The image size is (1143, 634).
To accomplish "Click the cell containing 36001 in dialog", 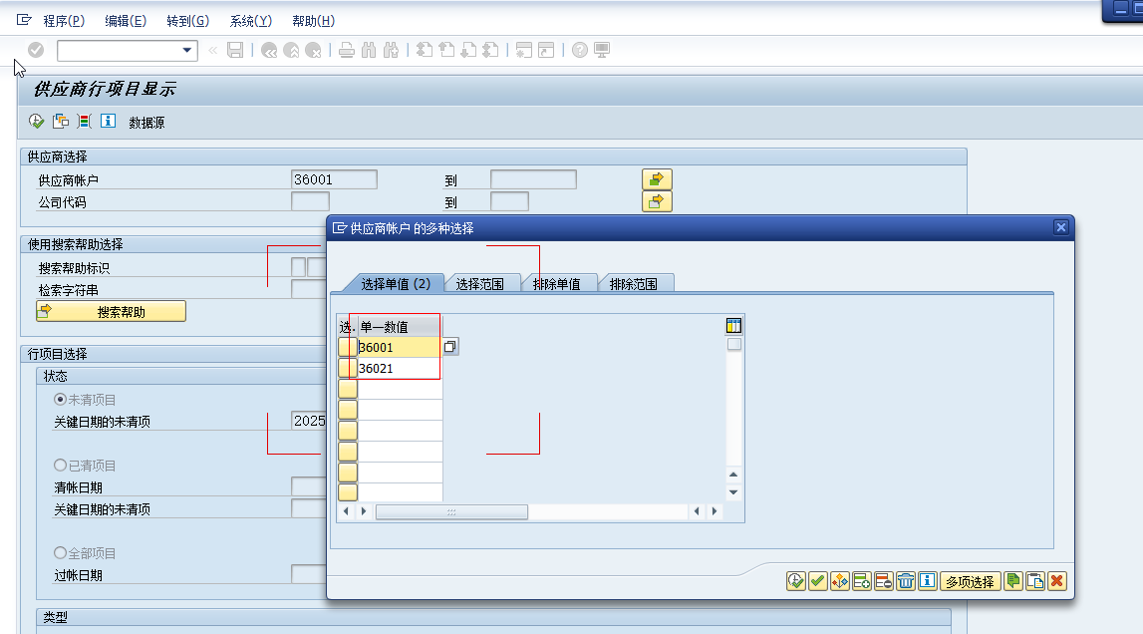I will point(400,347).
